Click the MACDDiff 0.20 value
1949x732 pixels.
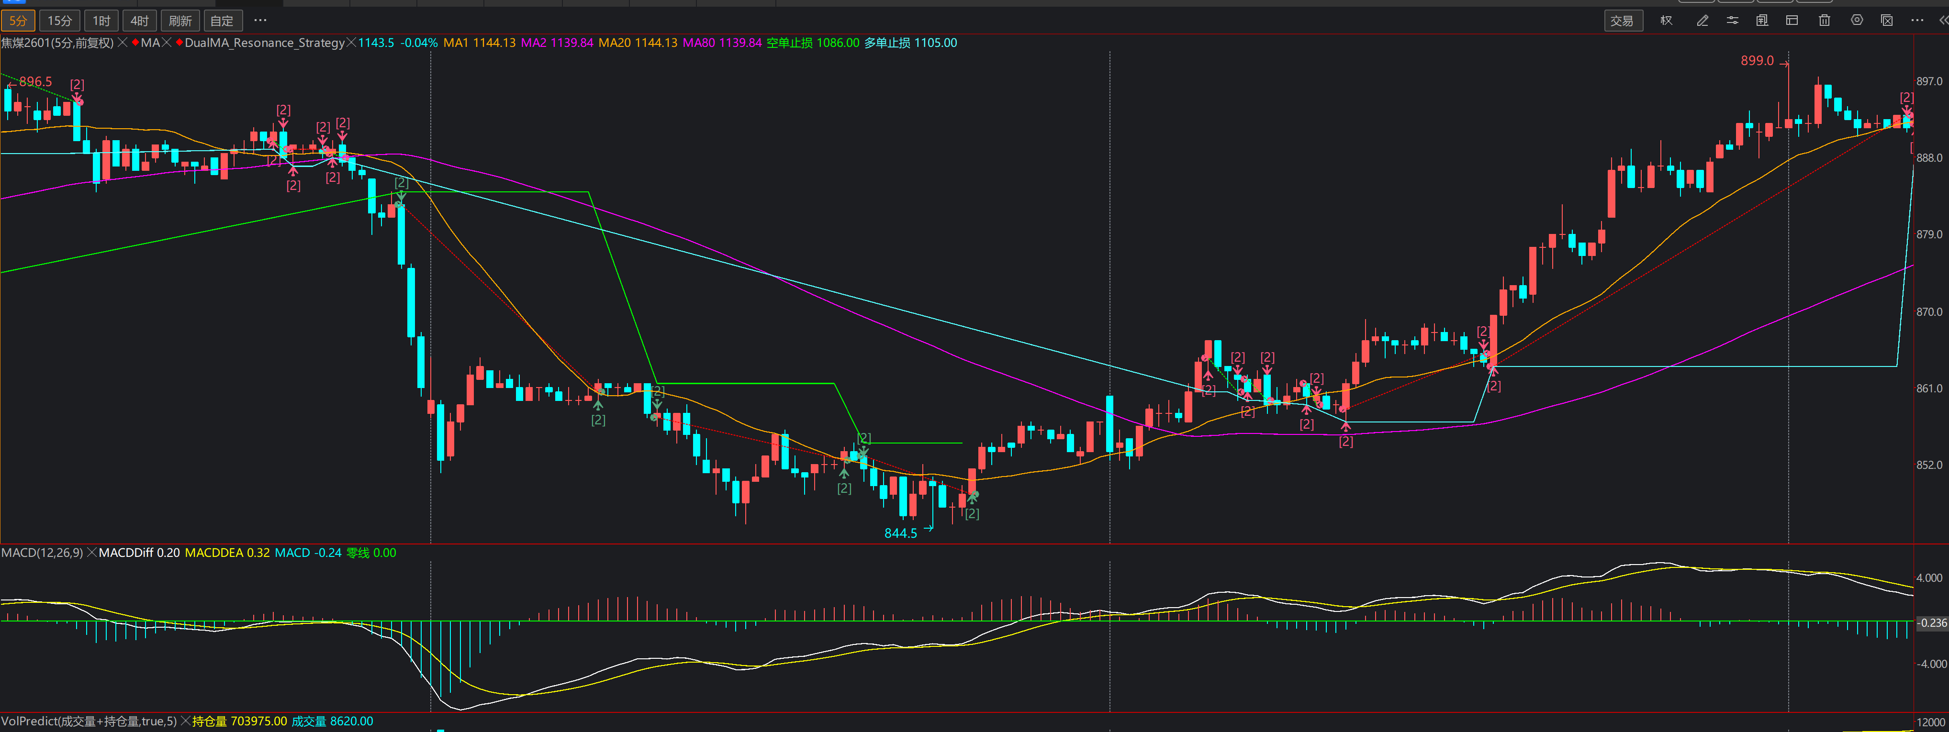pyautogui.click(x=139, y=553)
